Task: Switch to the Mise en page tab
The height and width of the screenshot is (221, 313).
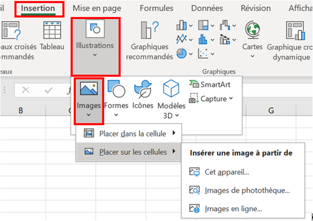Action: point(97,8)
